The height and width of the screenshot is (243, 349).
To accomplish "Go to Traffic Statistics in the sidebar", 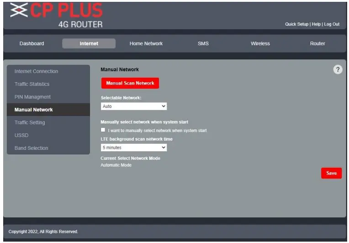I will [48, 84].
